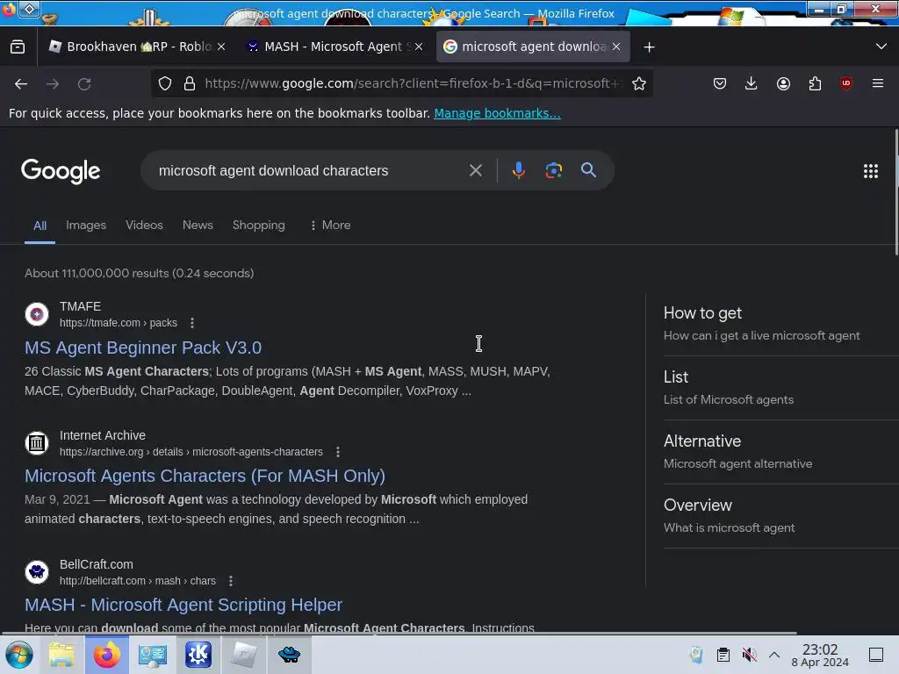Image resolution: width=899 pixels, height=674 pixels.
Task: Open Roblox-like taskbar icon
Action: (244, 655)
